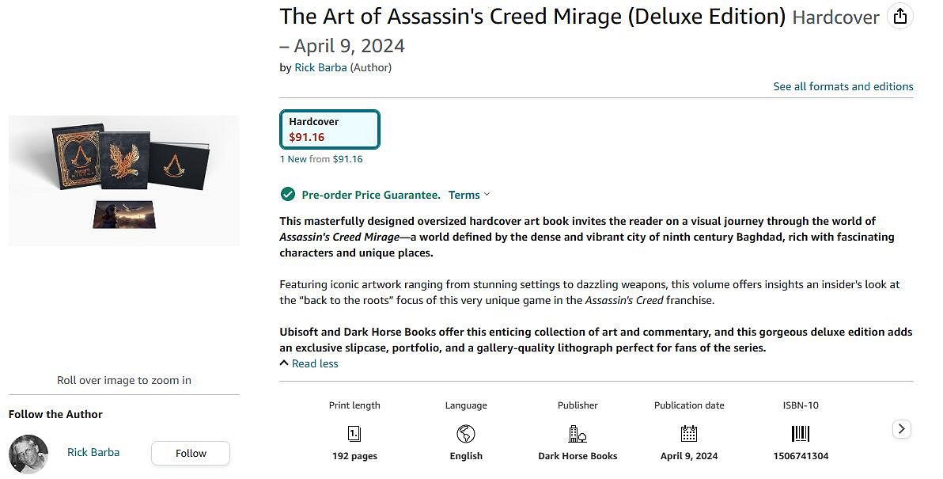
Task: Click the Dark Horse Books publisher name
Action: pyautogui.click(x=578, y=456)
